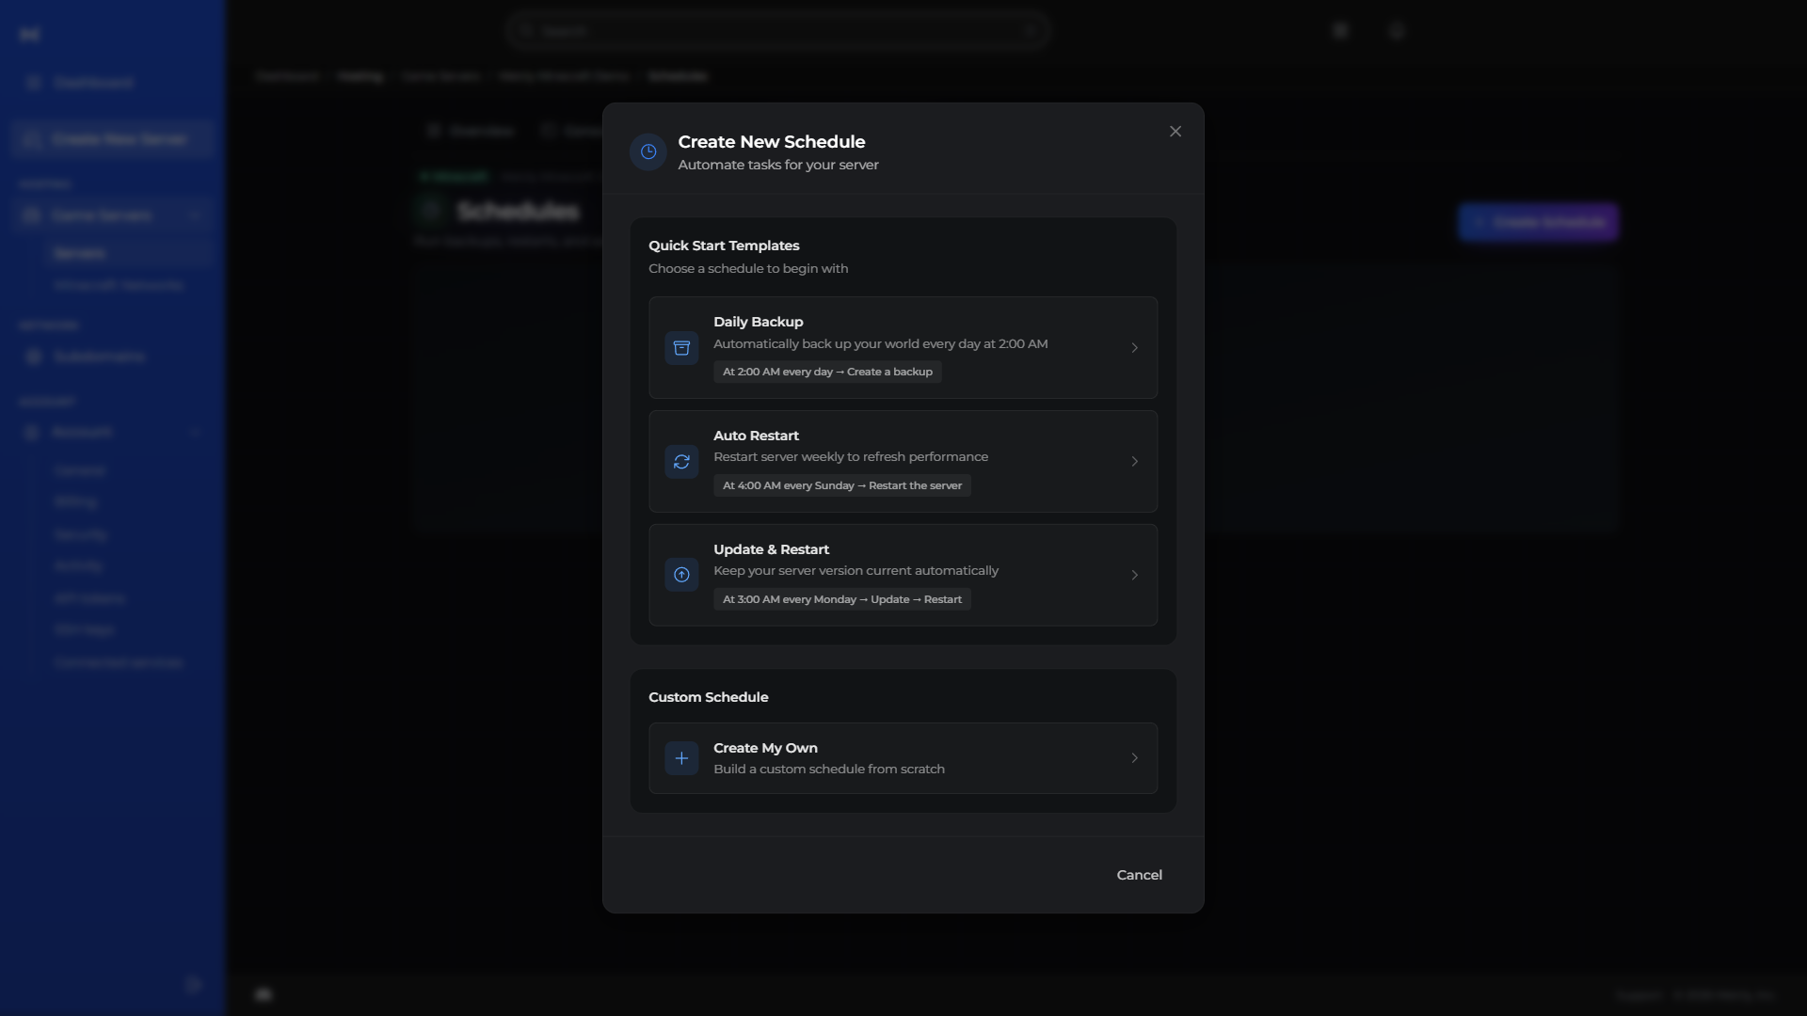Open the Auto Restart template chevron

pos(1134,462)
